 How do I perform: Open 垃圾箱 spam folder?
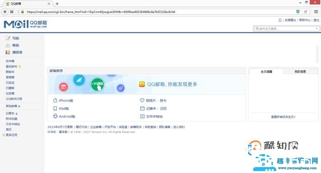pyautogui.click(x=10, y=93)
